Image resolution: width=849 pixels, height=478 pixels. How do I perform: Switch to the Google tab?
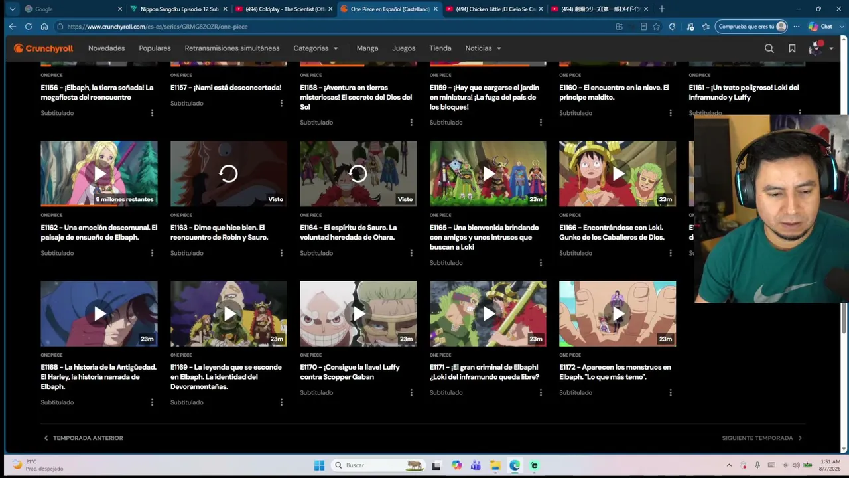(73, 9)
